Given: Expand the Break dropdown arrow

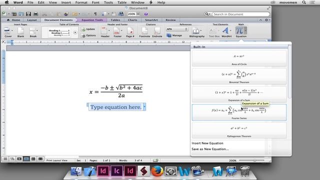Looking at the screenshot, I should point(37,30).
